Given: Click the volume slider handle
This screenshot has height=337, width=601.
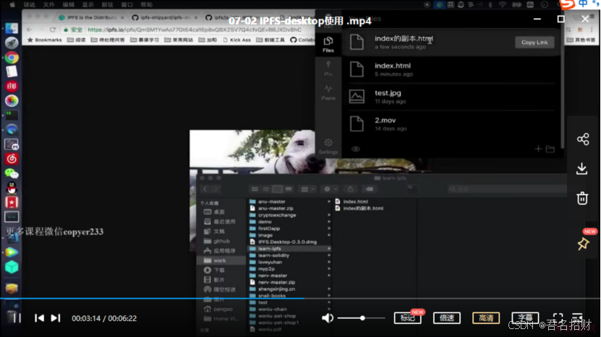Looking at the screenshot, I should tap(362, 318).
